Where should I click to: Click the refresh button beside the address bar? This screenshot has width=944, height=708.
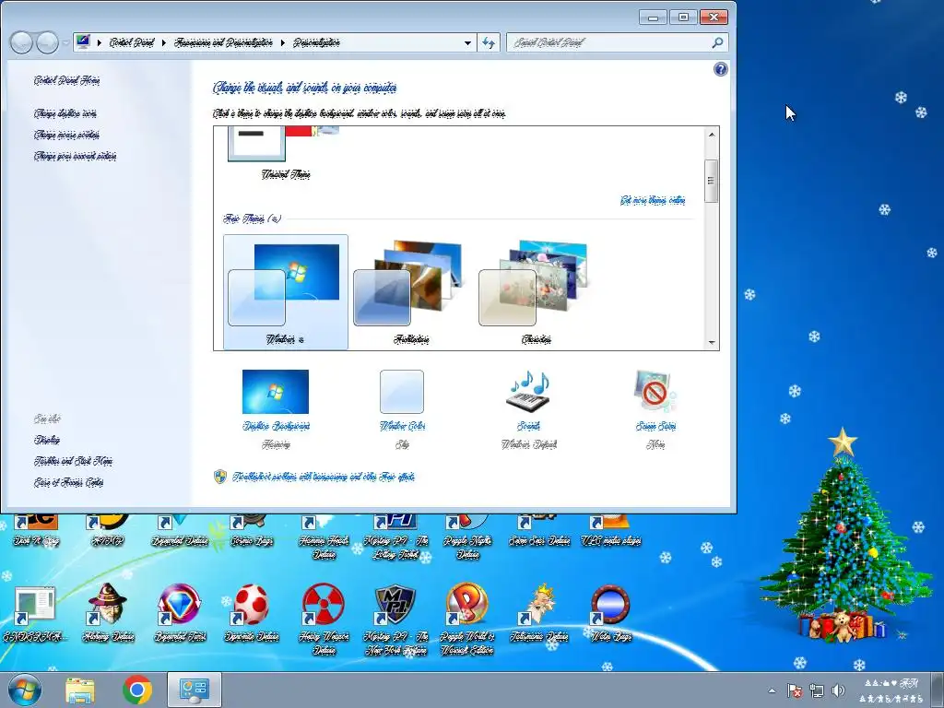pyautogui.click(x=489, y=42)
